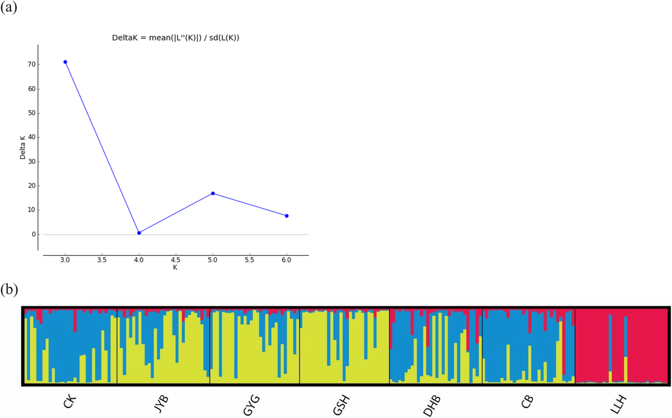Click the panel label (b)
Viewport: 672px width, 418px height.
9,289
